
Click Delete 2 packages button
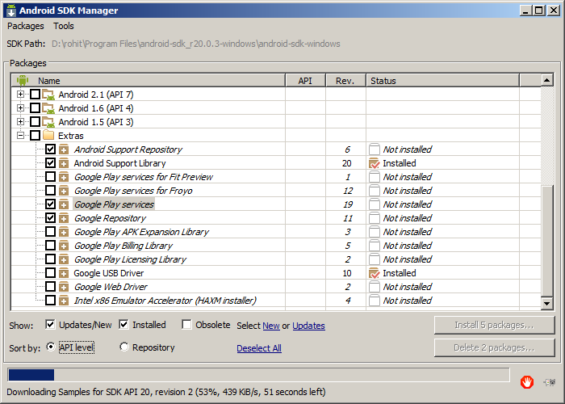pyautogui.click(x=494, y=347)
